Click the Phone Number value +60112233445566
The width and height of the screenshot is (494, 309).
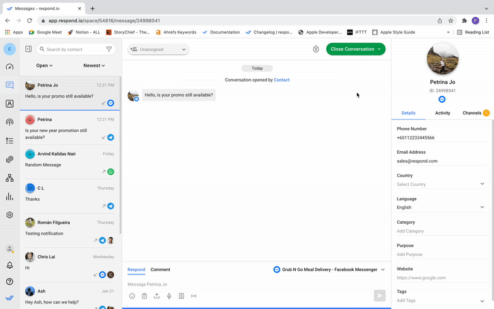tap(416, 138)
